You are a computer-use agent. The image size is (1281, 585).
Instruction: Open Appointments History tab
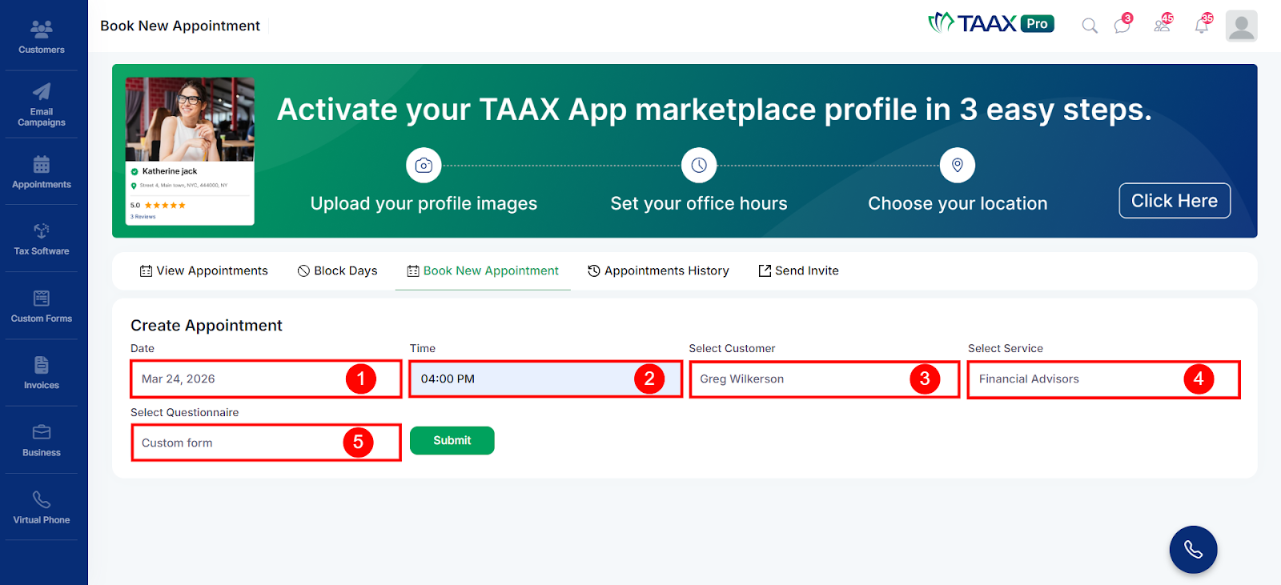(658, 271)
